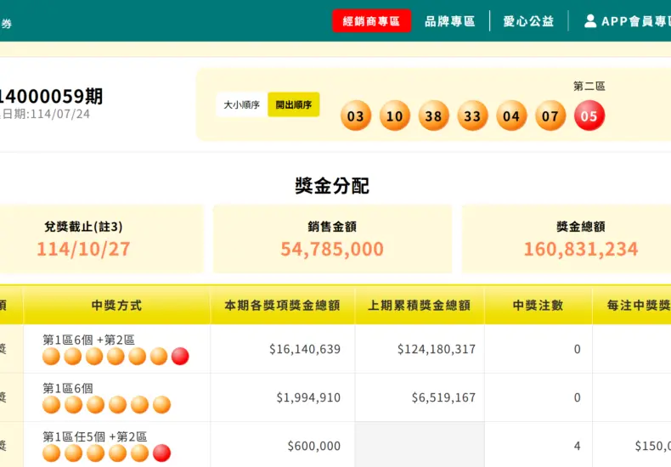Click the red second-zone ball 05
The image size is (671, 467).
(x=589, y=115)
